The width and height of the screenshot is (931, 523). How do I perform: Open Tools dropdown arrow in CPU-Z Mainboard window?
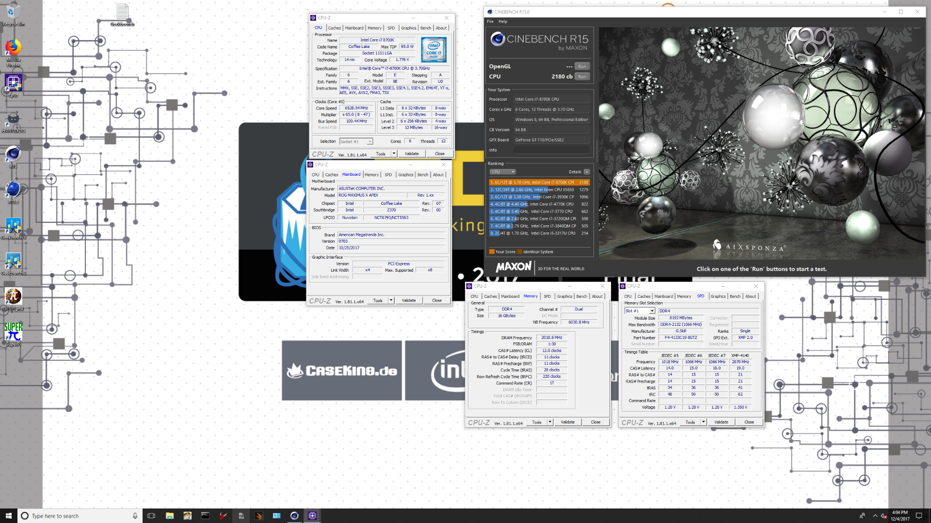coord(391,300)
